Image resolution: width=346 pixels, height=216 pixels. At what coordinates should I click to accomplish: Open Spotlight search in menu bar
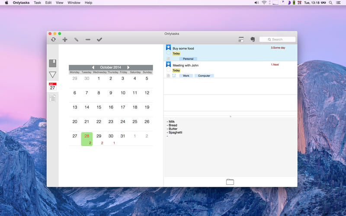point(330,3)
